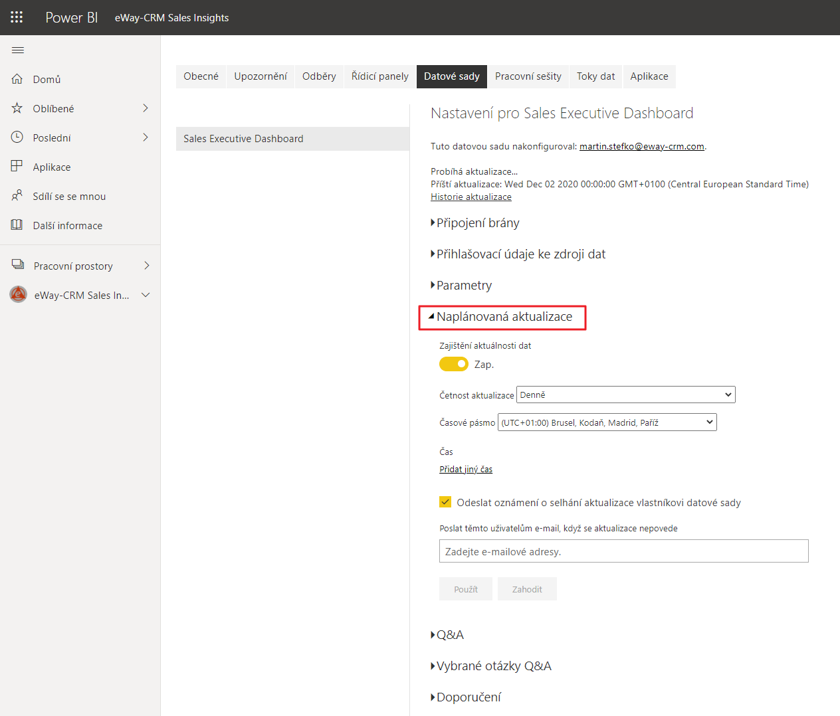Viewport: 840px width, 716px height.
Task: Open Aplikace in the sidebar
Action: (80, 167)
